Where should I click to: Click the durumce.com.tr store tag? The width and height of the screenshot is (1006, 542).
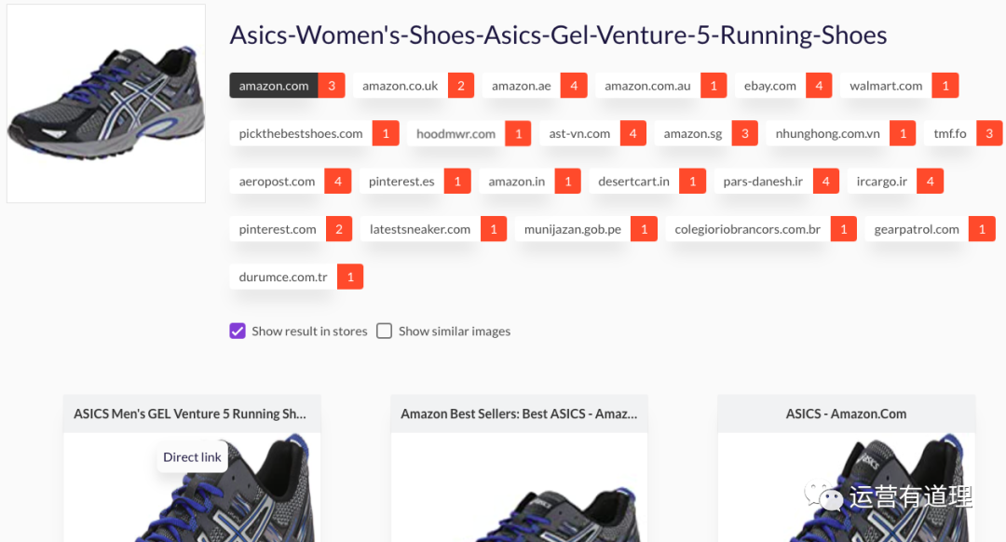(x=283, y=277)
